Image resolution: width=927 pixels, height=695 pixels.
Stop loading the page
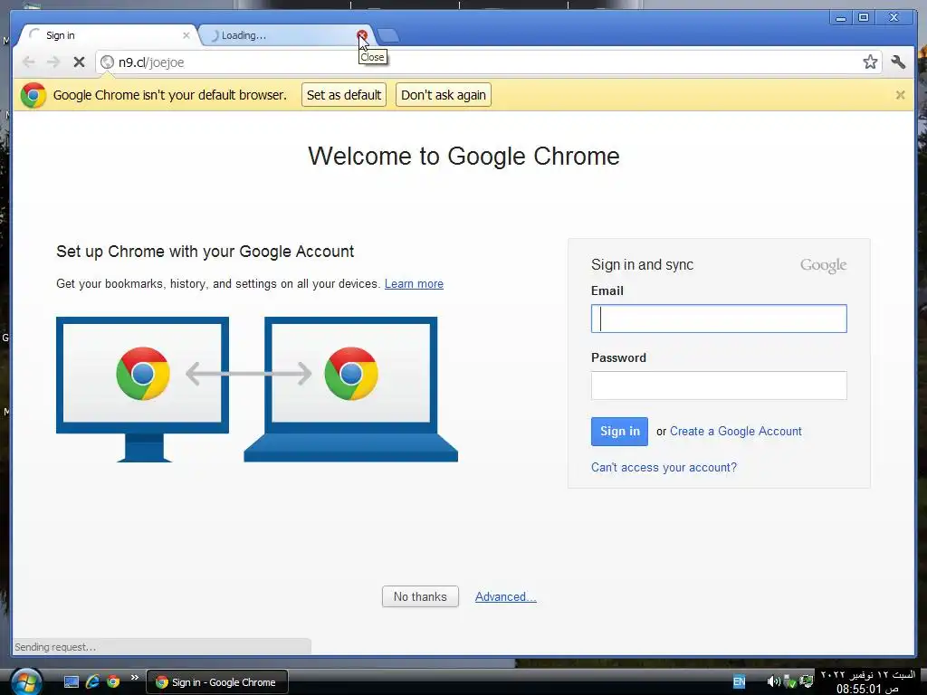coord(79,62)
